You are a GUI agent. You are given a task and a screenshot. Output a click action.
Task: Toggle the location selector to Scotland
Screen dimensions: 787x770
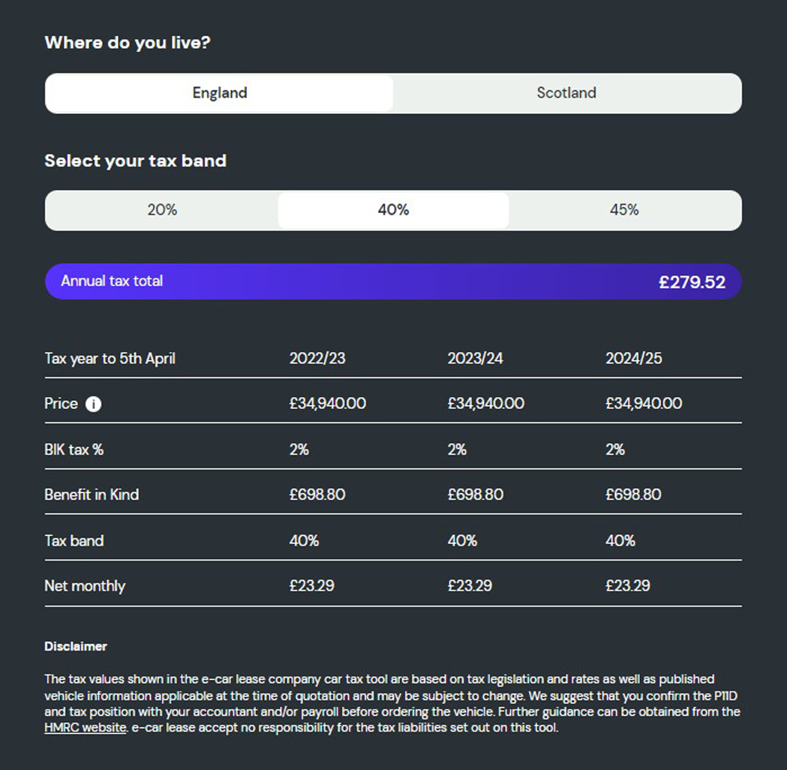click(x=566, y=93)
